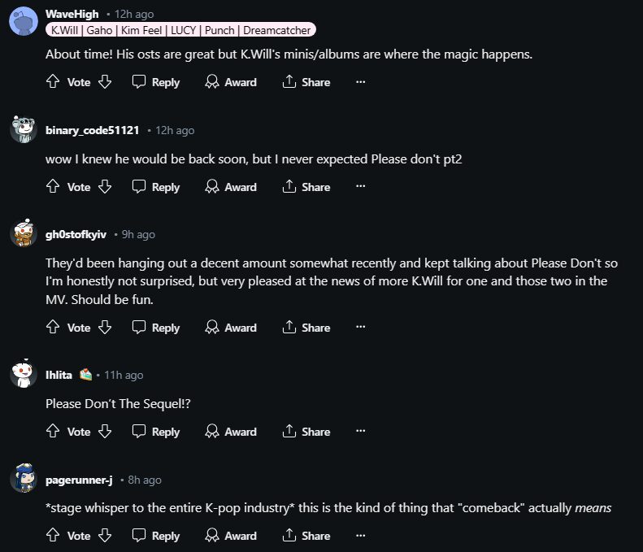The image size is (643, 552).
Task: Expand overflow menu on lhlita's comment
Action: 361,432
